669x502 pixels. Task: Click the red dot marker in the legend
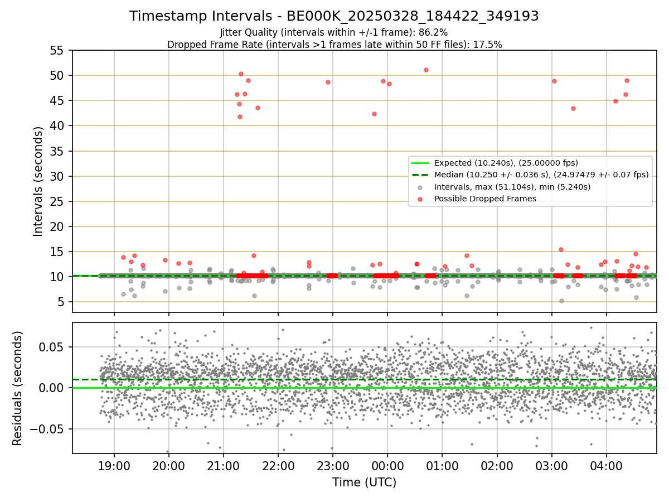(420, 199)
